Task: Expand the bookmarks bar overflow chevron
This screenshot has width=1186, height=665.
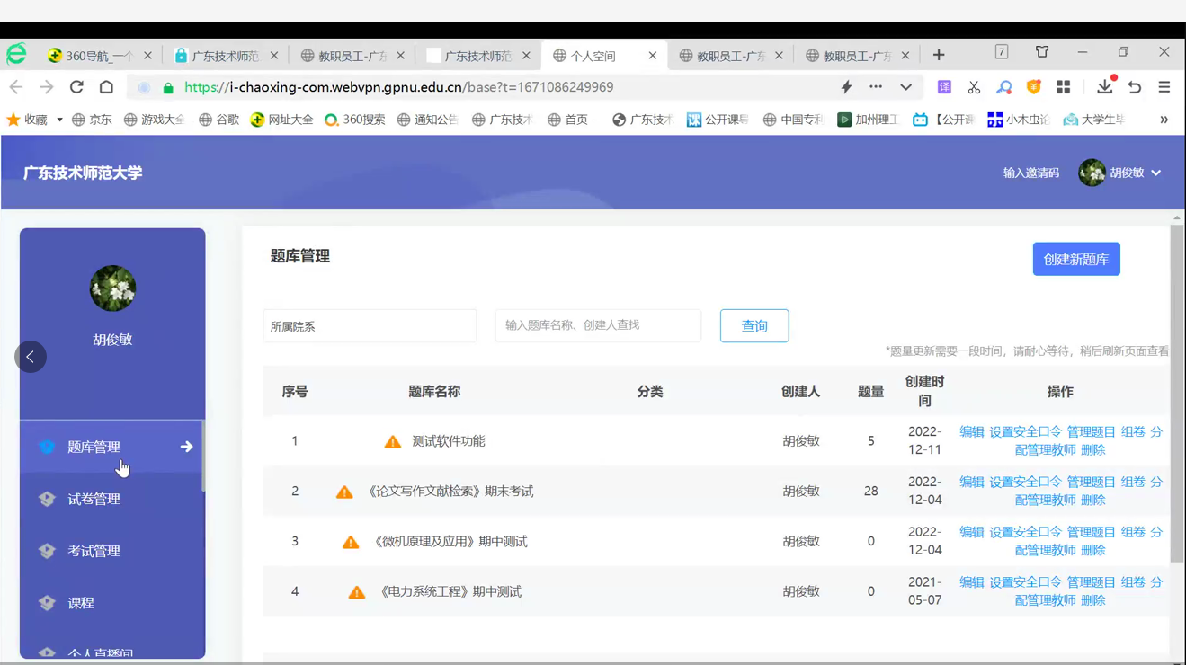Action: [1164, 120]
